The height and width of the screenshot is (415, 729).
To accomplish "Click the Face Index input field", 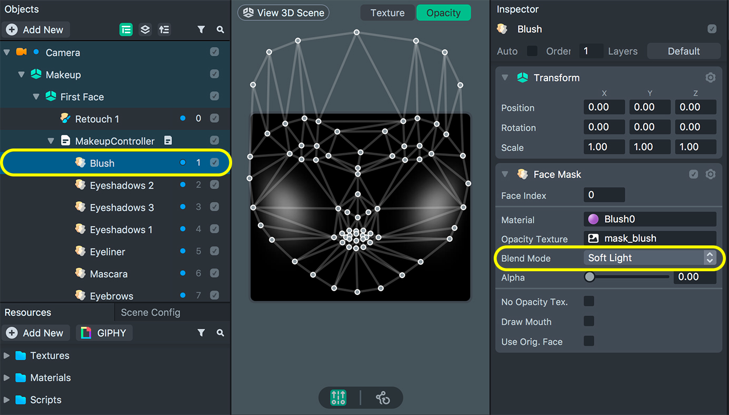I will 604,195.
